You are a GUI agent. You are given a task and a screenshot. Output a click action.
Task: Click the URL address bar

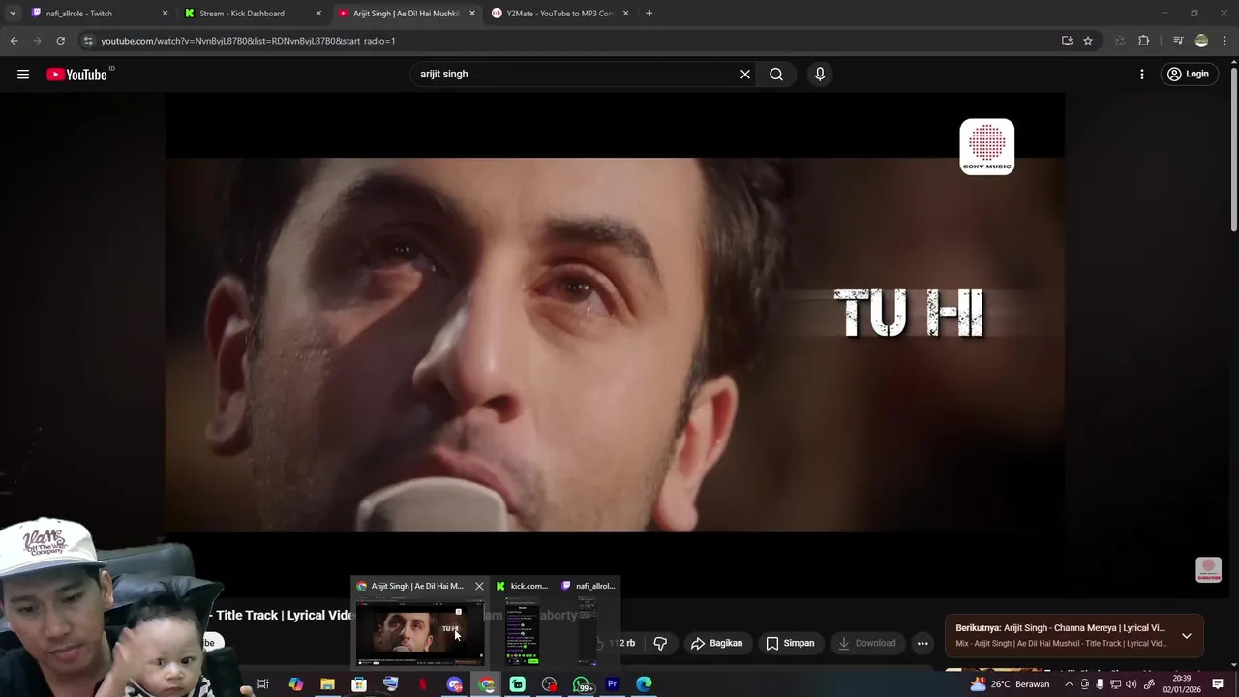571,41
